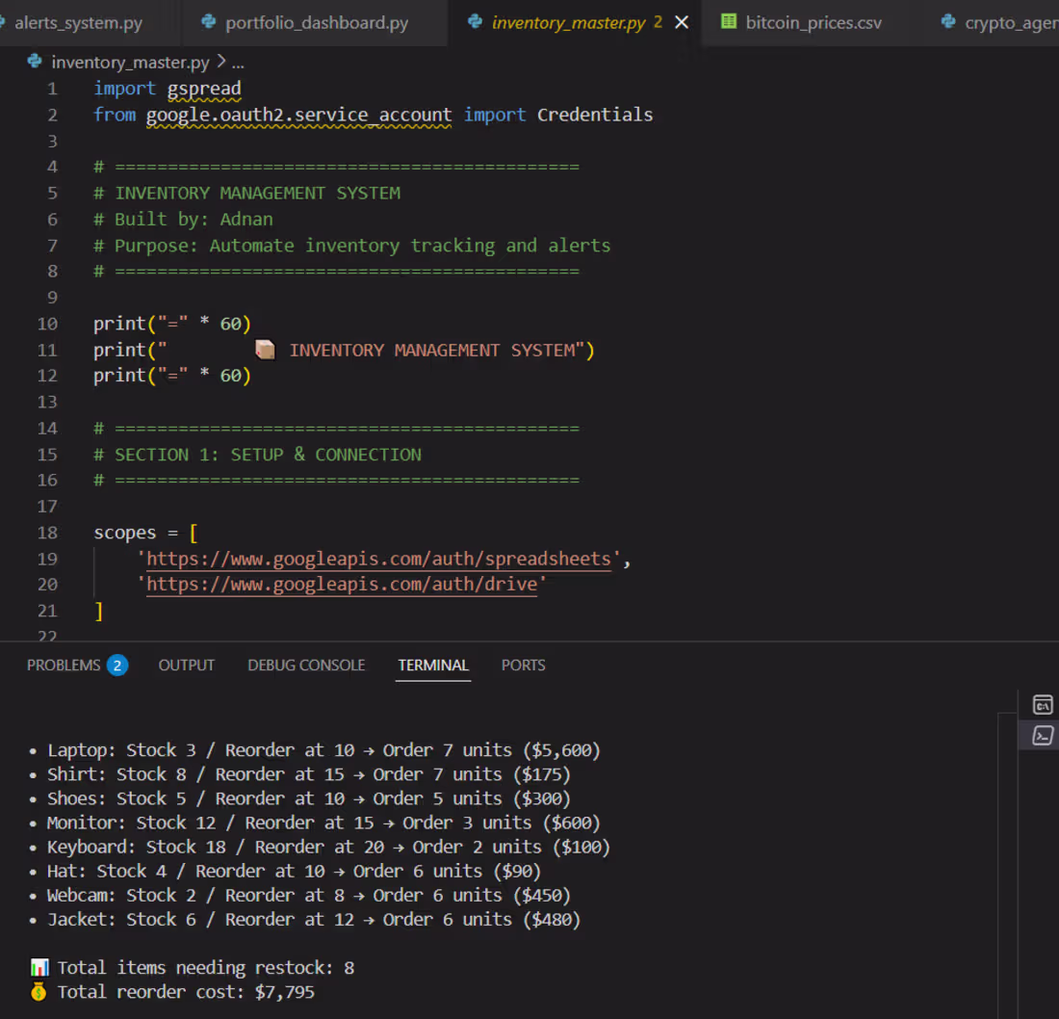Image resolution: width=1059 pixels, height=1019 pixels.
Task: Click Python icon on portfolio_dashboard tab
Action: click(209, 22)
